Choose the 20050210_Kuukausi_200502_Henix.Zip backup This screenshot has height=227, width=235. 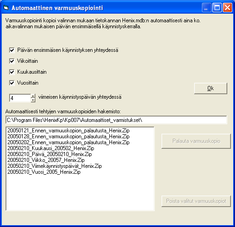(x=51, y=148)
